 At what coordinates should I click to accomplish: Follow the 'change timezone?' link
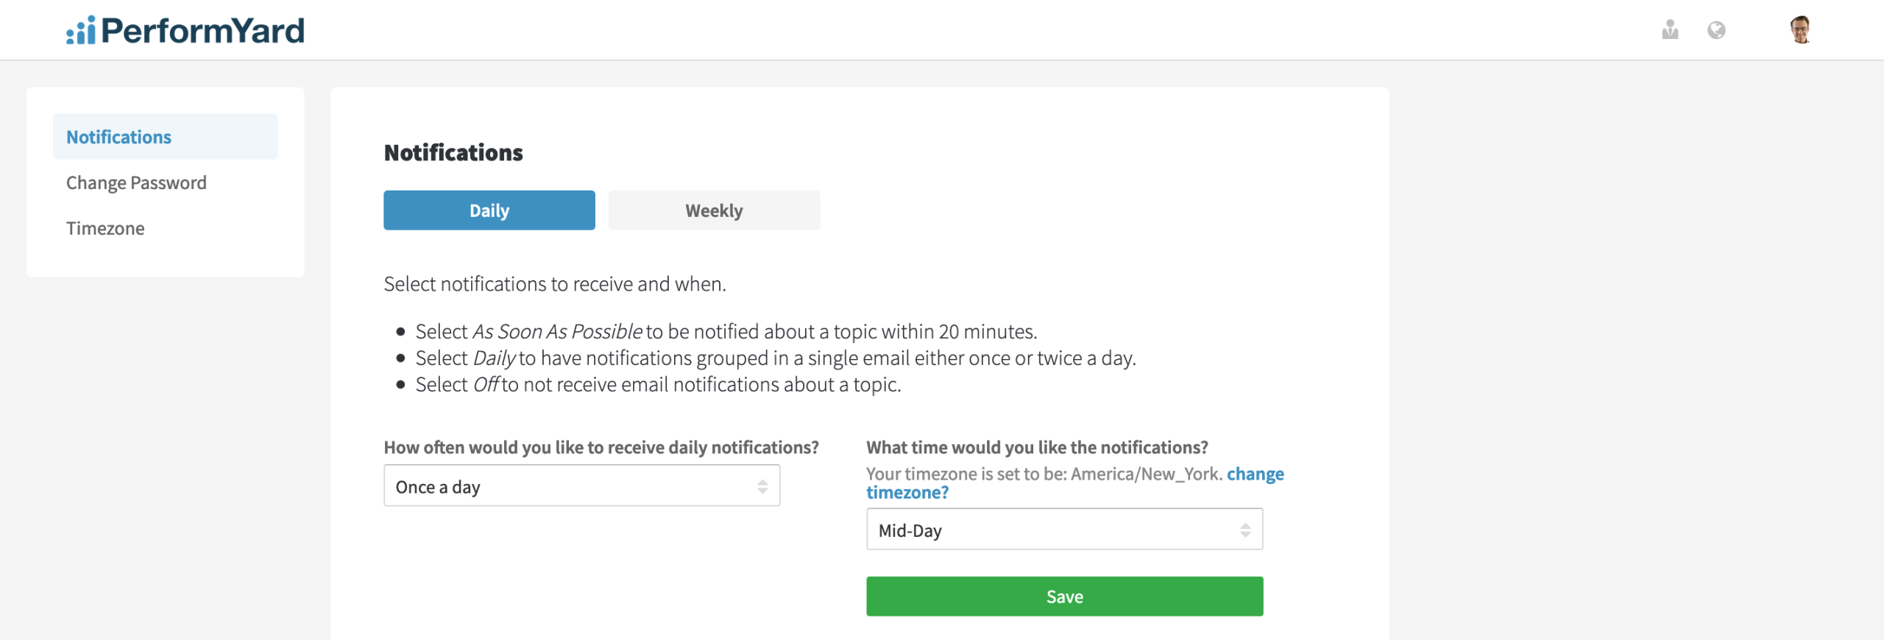pos(1254,474)
